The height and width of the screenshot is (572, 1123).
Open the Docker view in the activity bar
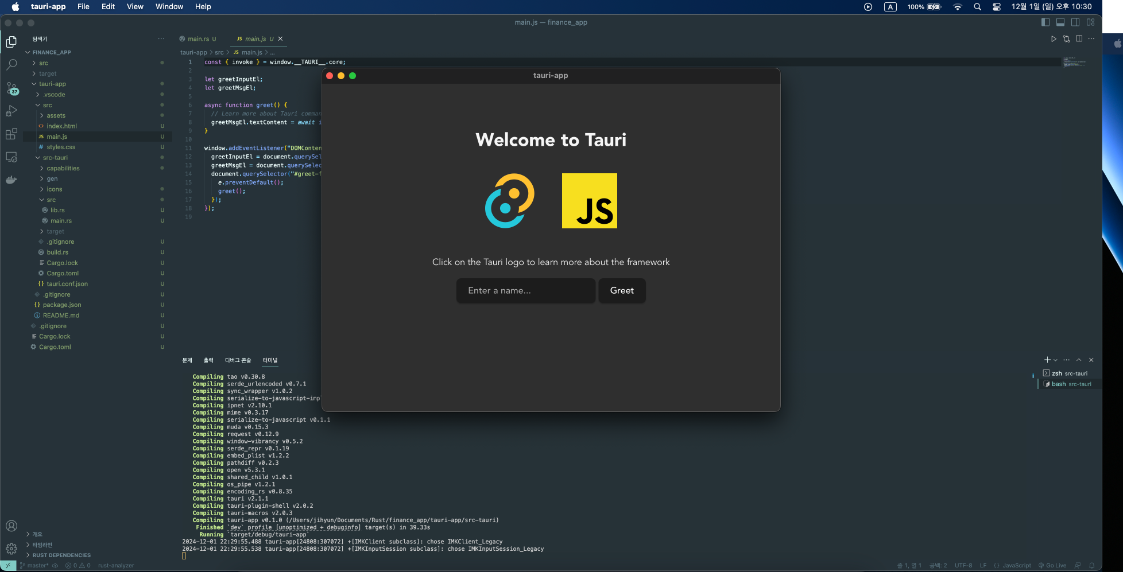(11, 180)
